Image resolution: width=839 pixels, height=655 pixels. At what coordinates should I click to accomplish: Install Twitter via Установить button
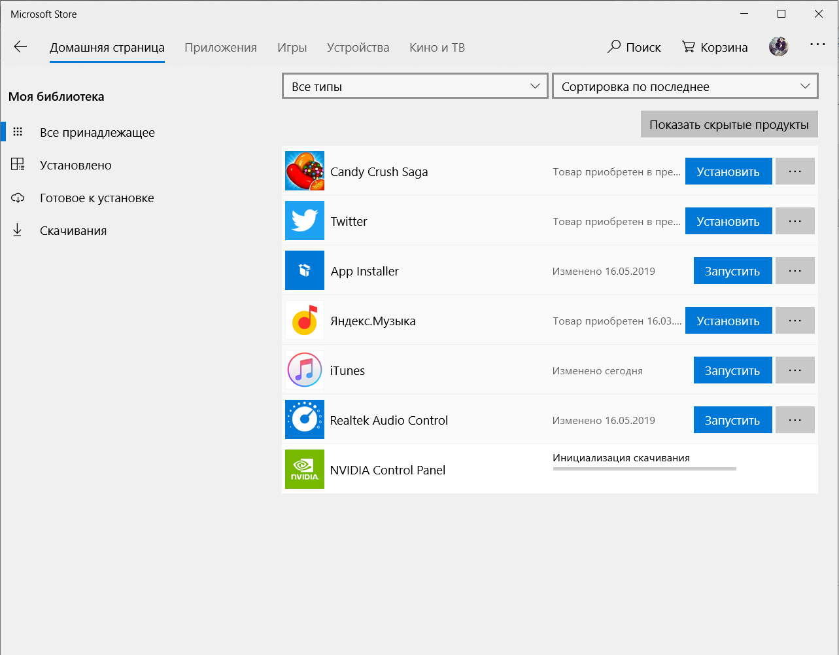pos(728,221)
